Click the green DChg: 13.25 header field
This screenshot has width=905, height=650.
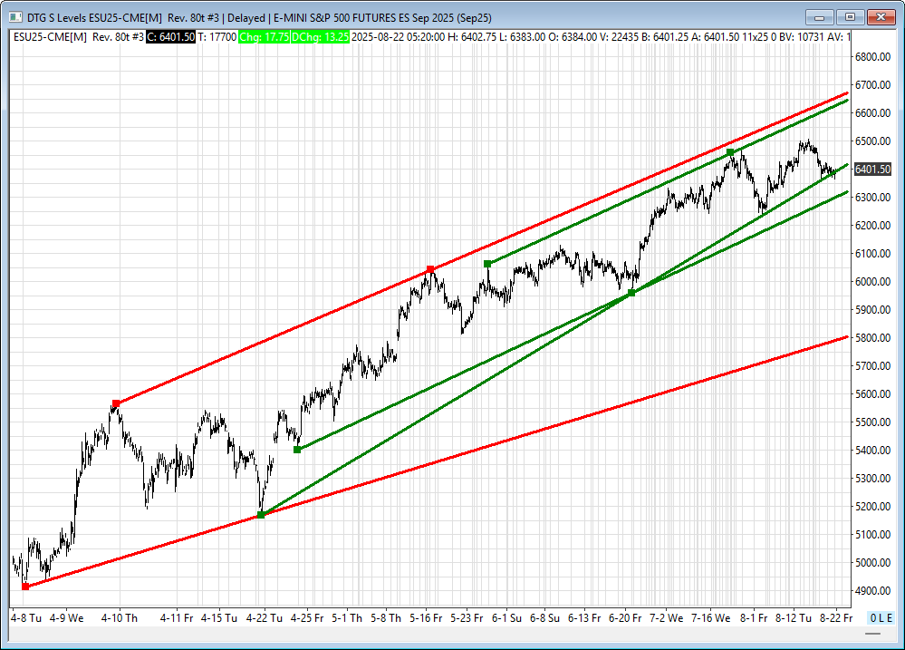[x=320, y=37]
